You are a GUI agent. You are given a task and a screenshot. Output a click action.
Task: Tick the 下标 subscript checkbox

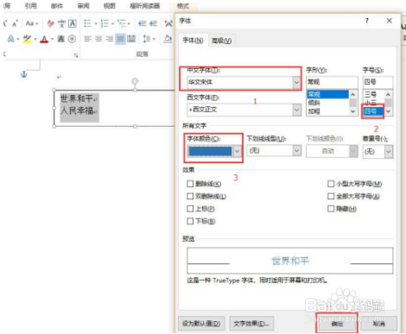tap(190, 221)
